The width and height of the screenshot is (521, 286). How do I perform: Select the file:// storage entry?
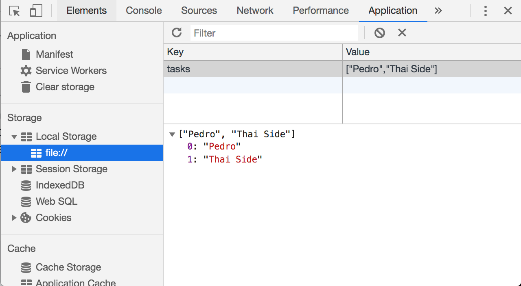[82, 153]
